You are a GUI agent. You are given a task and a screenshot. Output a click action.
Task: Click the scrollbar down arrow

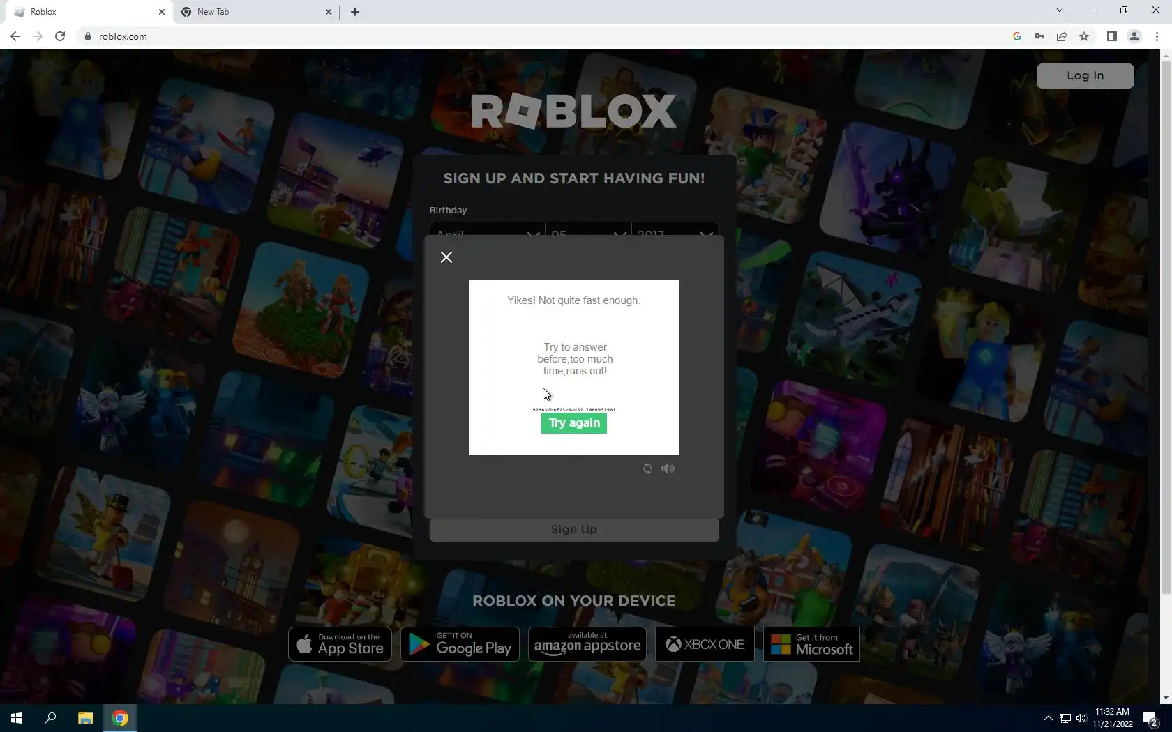tap(1166, 698)
